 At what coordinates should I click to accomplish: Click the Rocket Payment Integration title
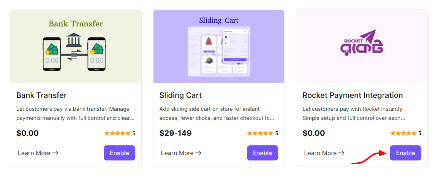click(x=353, y=95)
